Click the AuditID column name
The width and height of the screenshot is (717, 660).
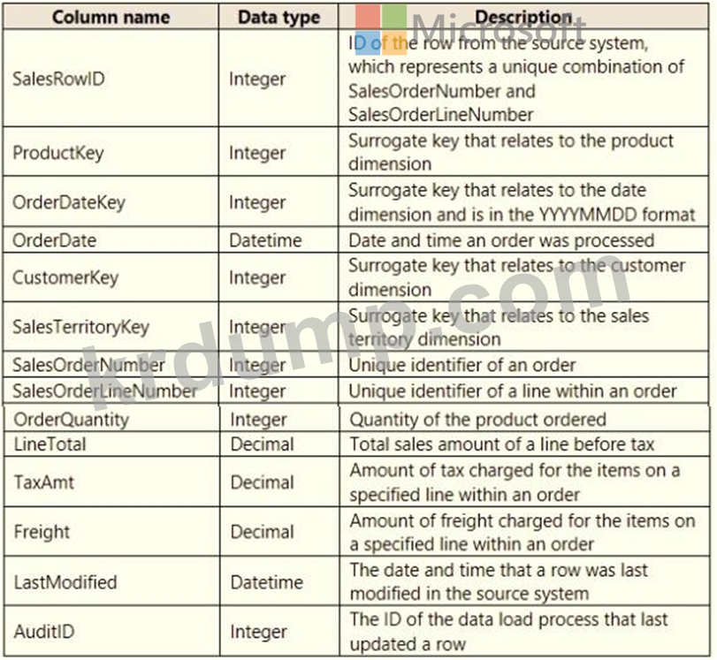click(44, 632)
